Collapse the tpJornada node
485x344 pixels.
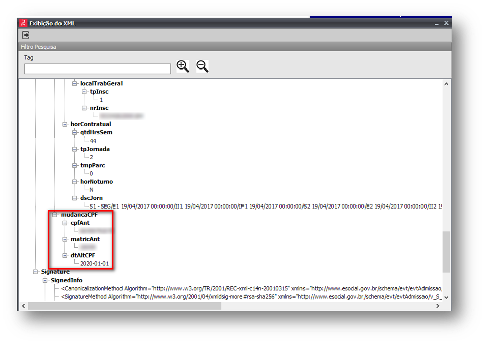[74, 149]
